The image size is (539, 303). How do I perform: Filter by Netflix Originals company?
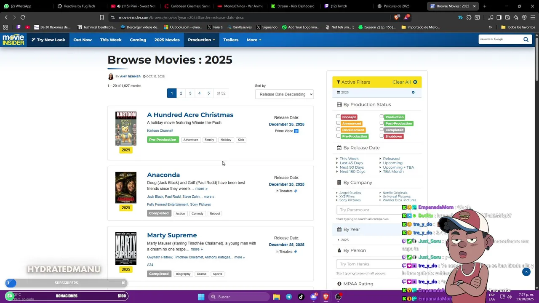click(395, 193)
